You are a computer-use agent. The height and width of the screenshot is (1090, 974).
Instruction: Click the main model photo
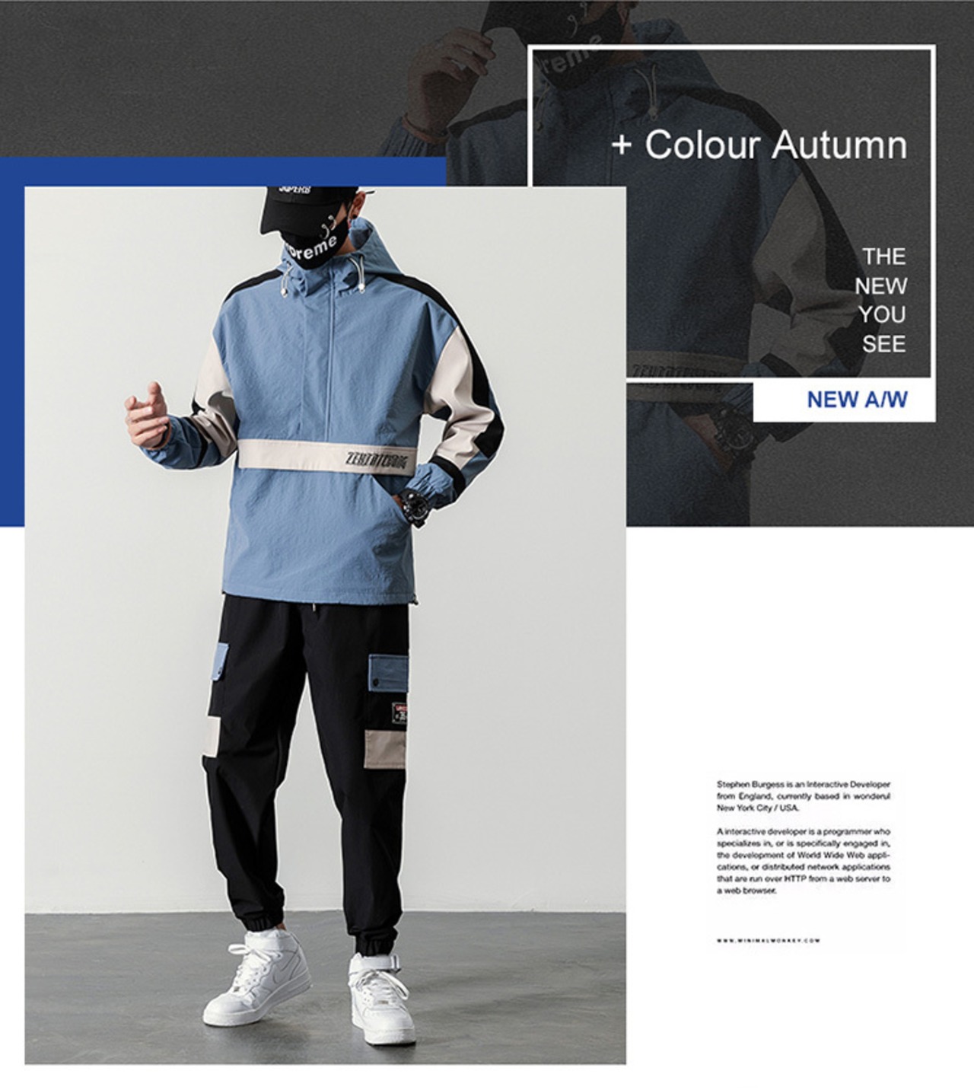tap(325, 625)
